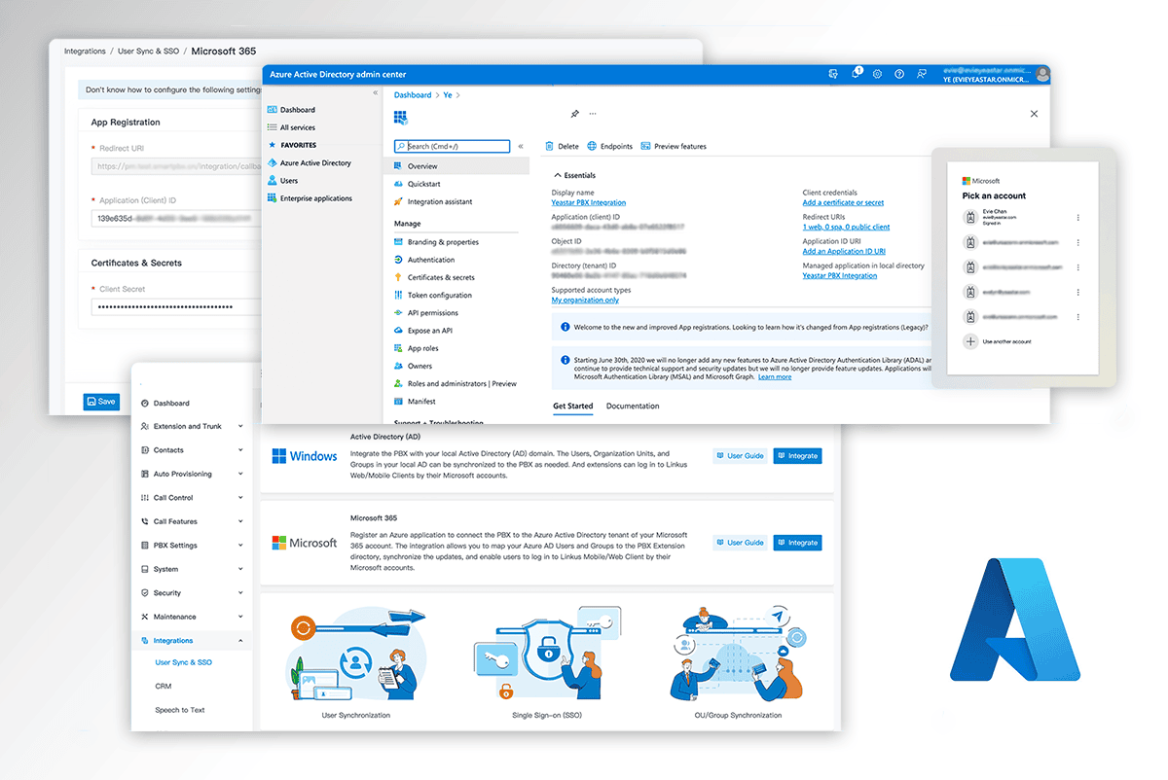Click Integrate for Active Directory (AD)

pos(797,455)
